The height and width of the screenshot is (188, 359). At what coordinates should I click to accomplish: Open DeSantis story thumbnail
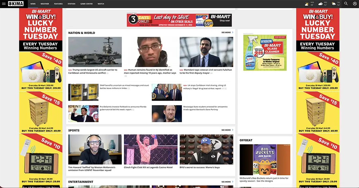pyautogui.click(x=83, y=113)
